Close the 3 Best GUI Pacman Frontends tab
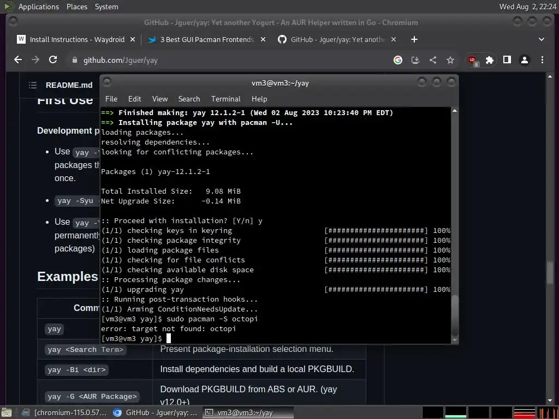 click(x=263, y=39)
